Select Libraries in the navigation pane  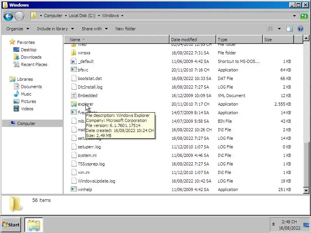coord(25,79)
